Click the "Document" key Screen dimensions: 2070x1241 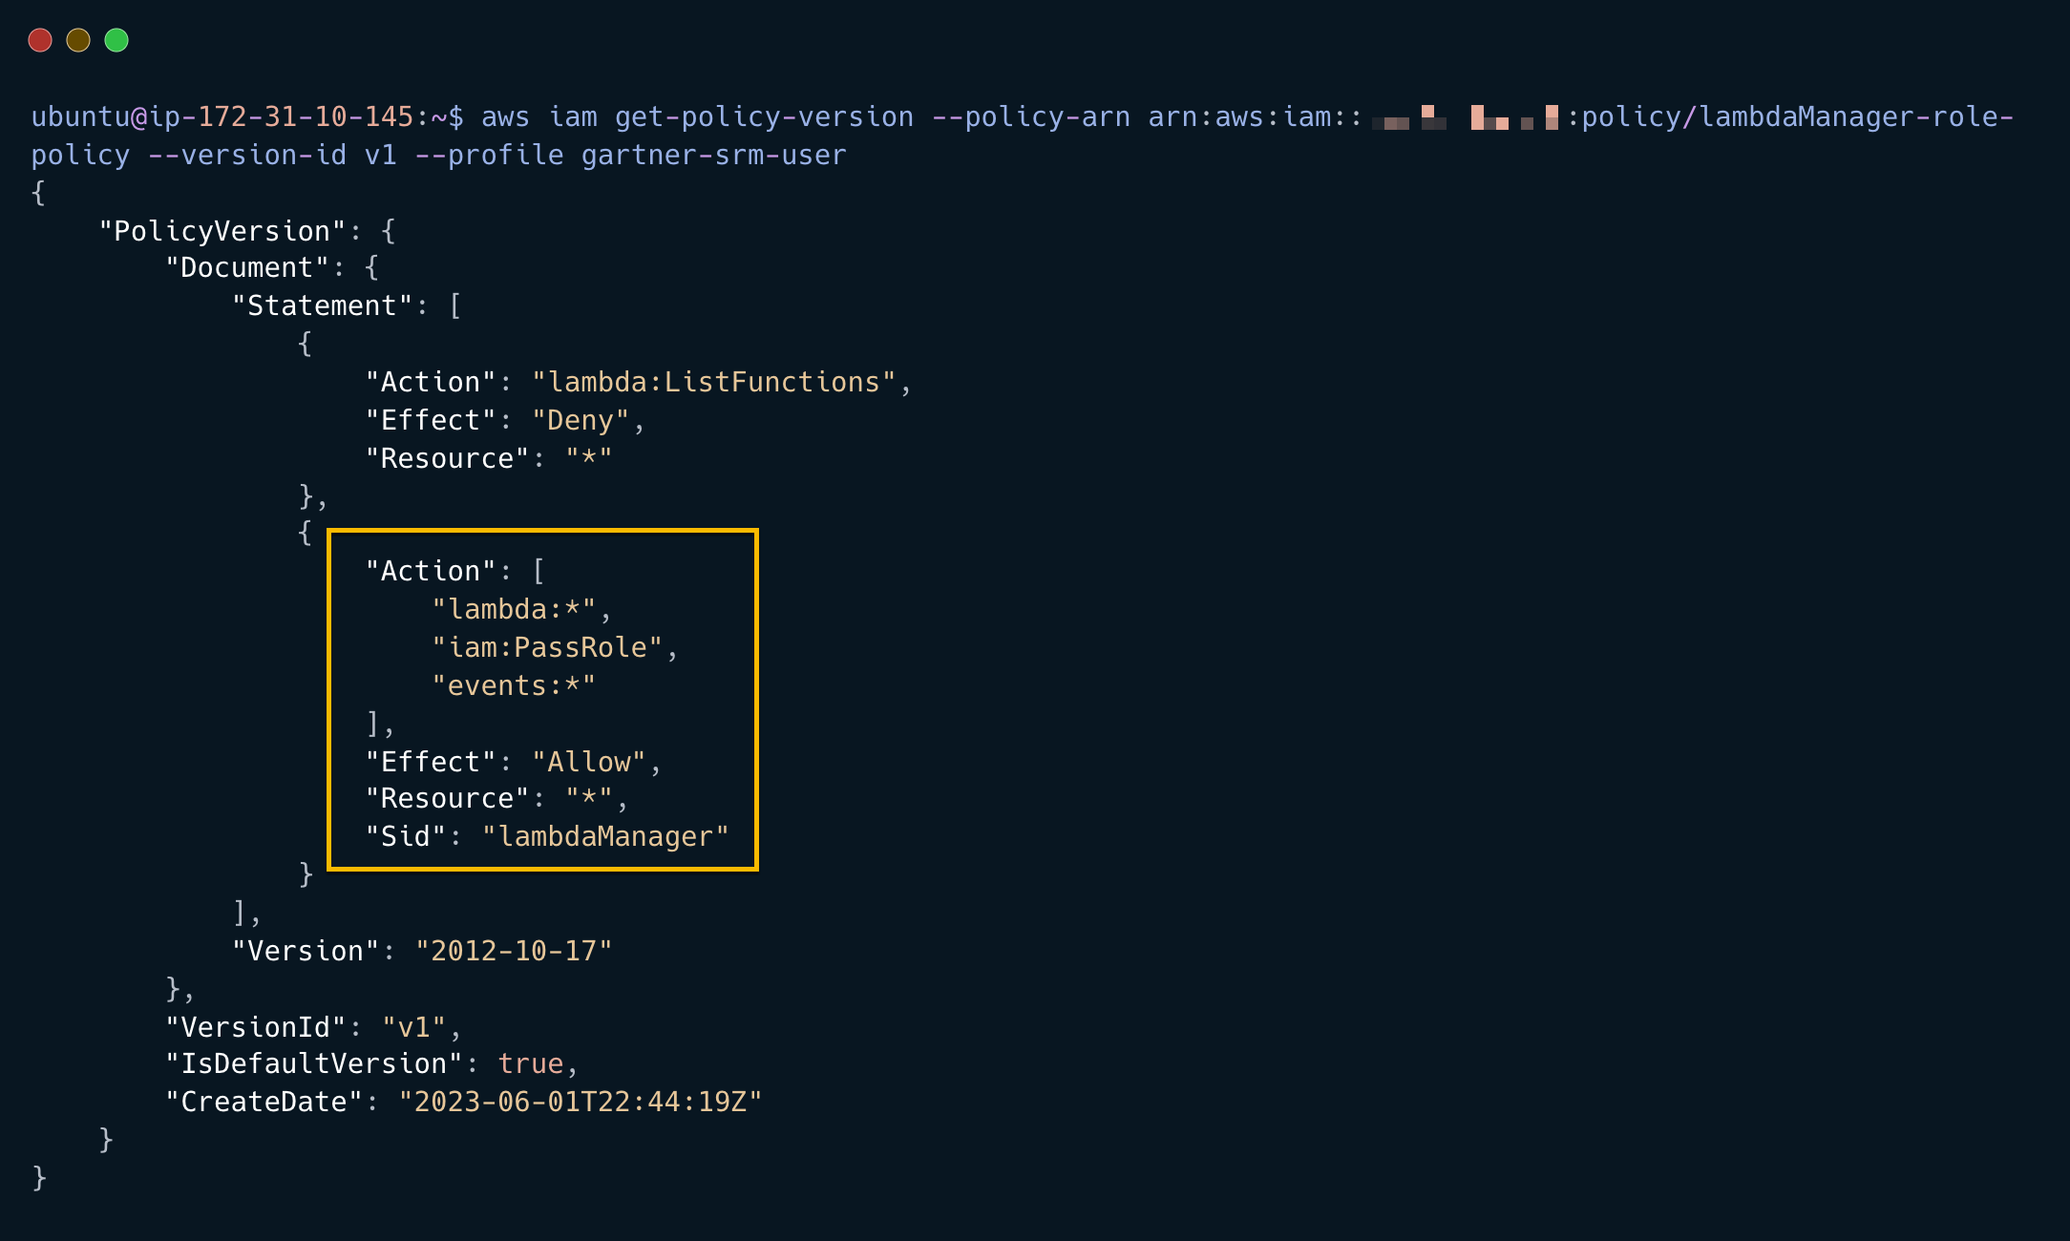coord(247,268)
